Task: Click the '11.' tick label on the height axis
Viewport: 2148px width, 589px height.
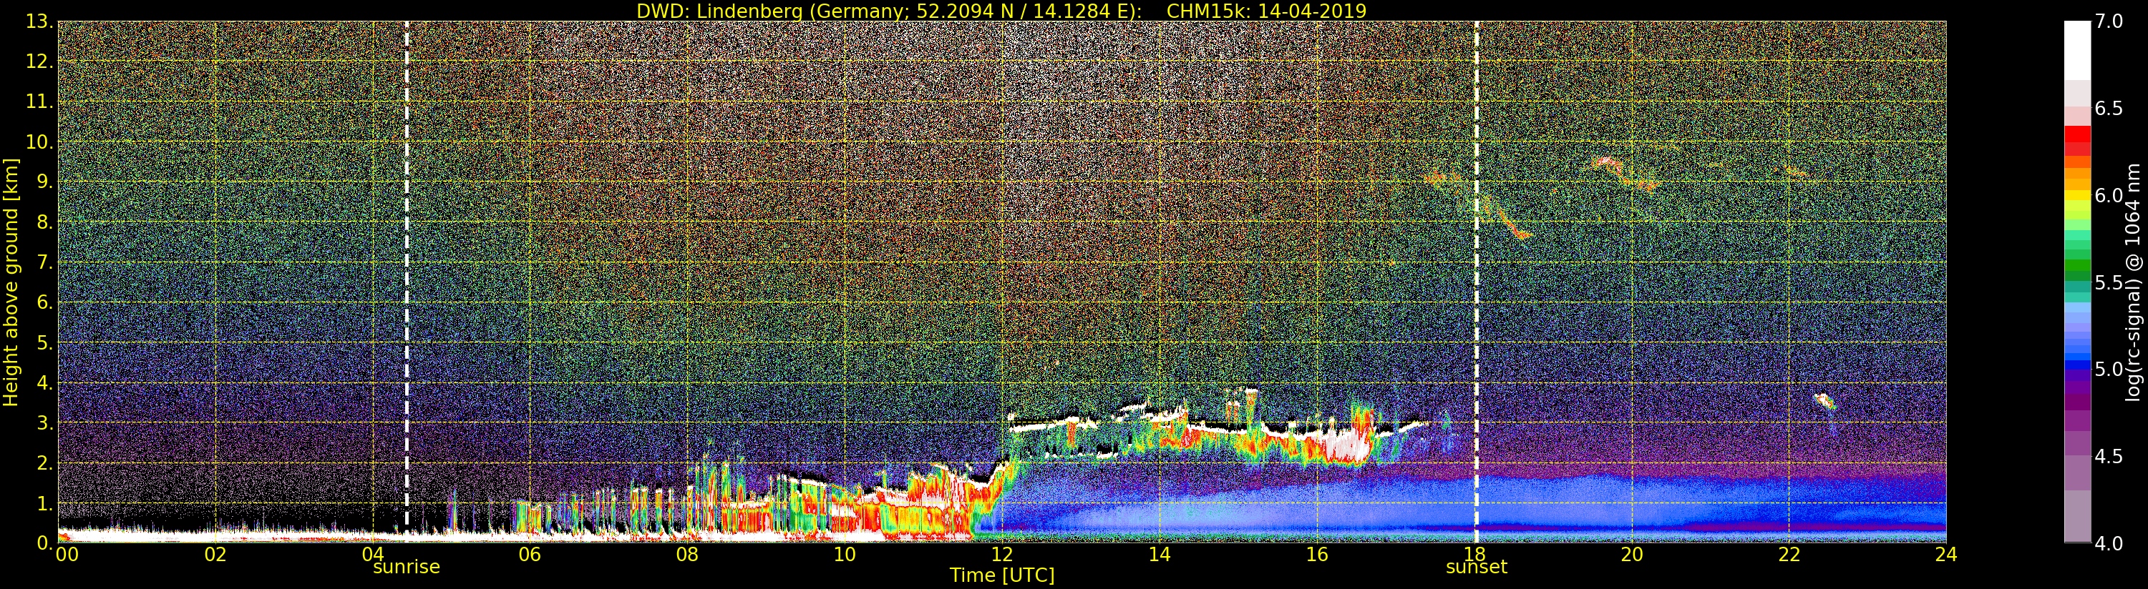Action: (40, 102)
